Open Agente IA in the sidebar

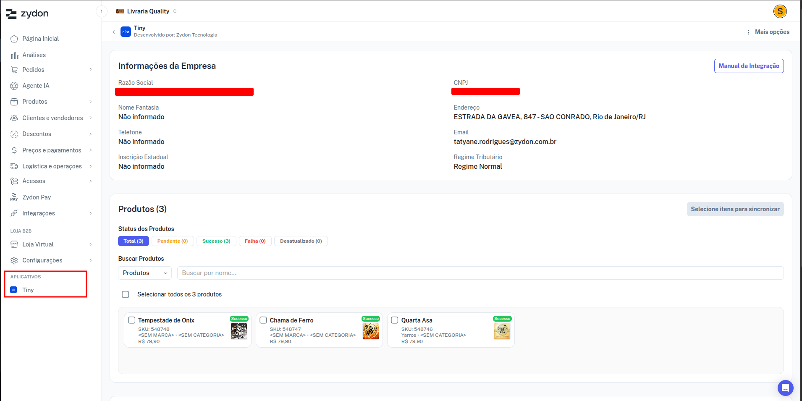click(x=36, y=86)
